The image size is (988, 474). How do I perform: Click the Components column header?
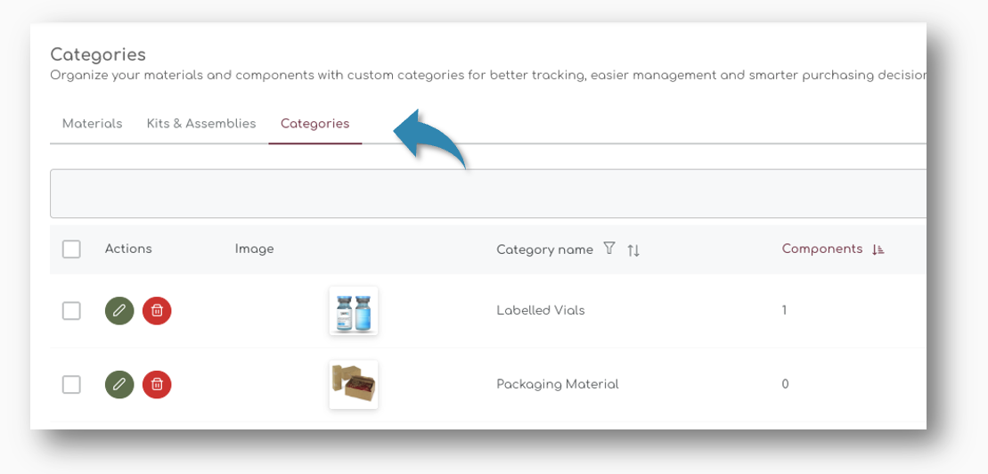point(821,249)
